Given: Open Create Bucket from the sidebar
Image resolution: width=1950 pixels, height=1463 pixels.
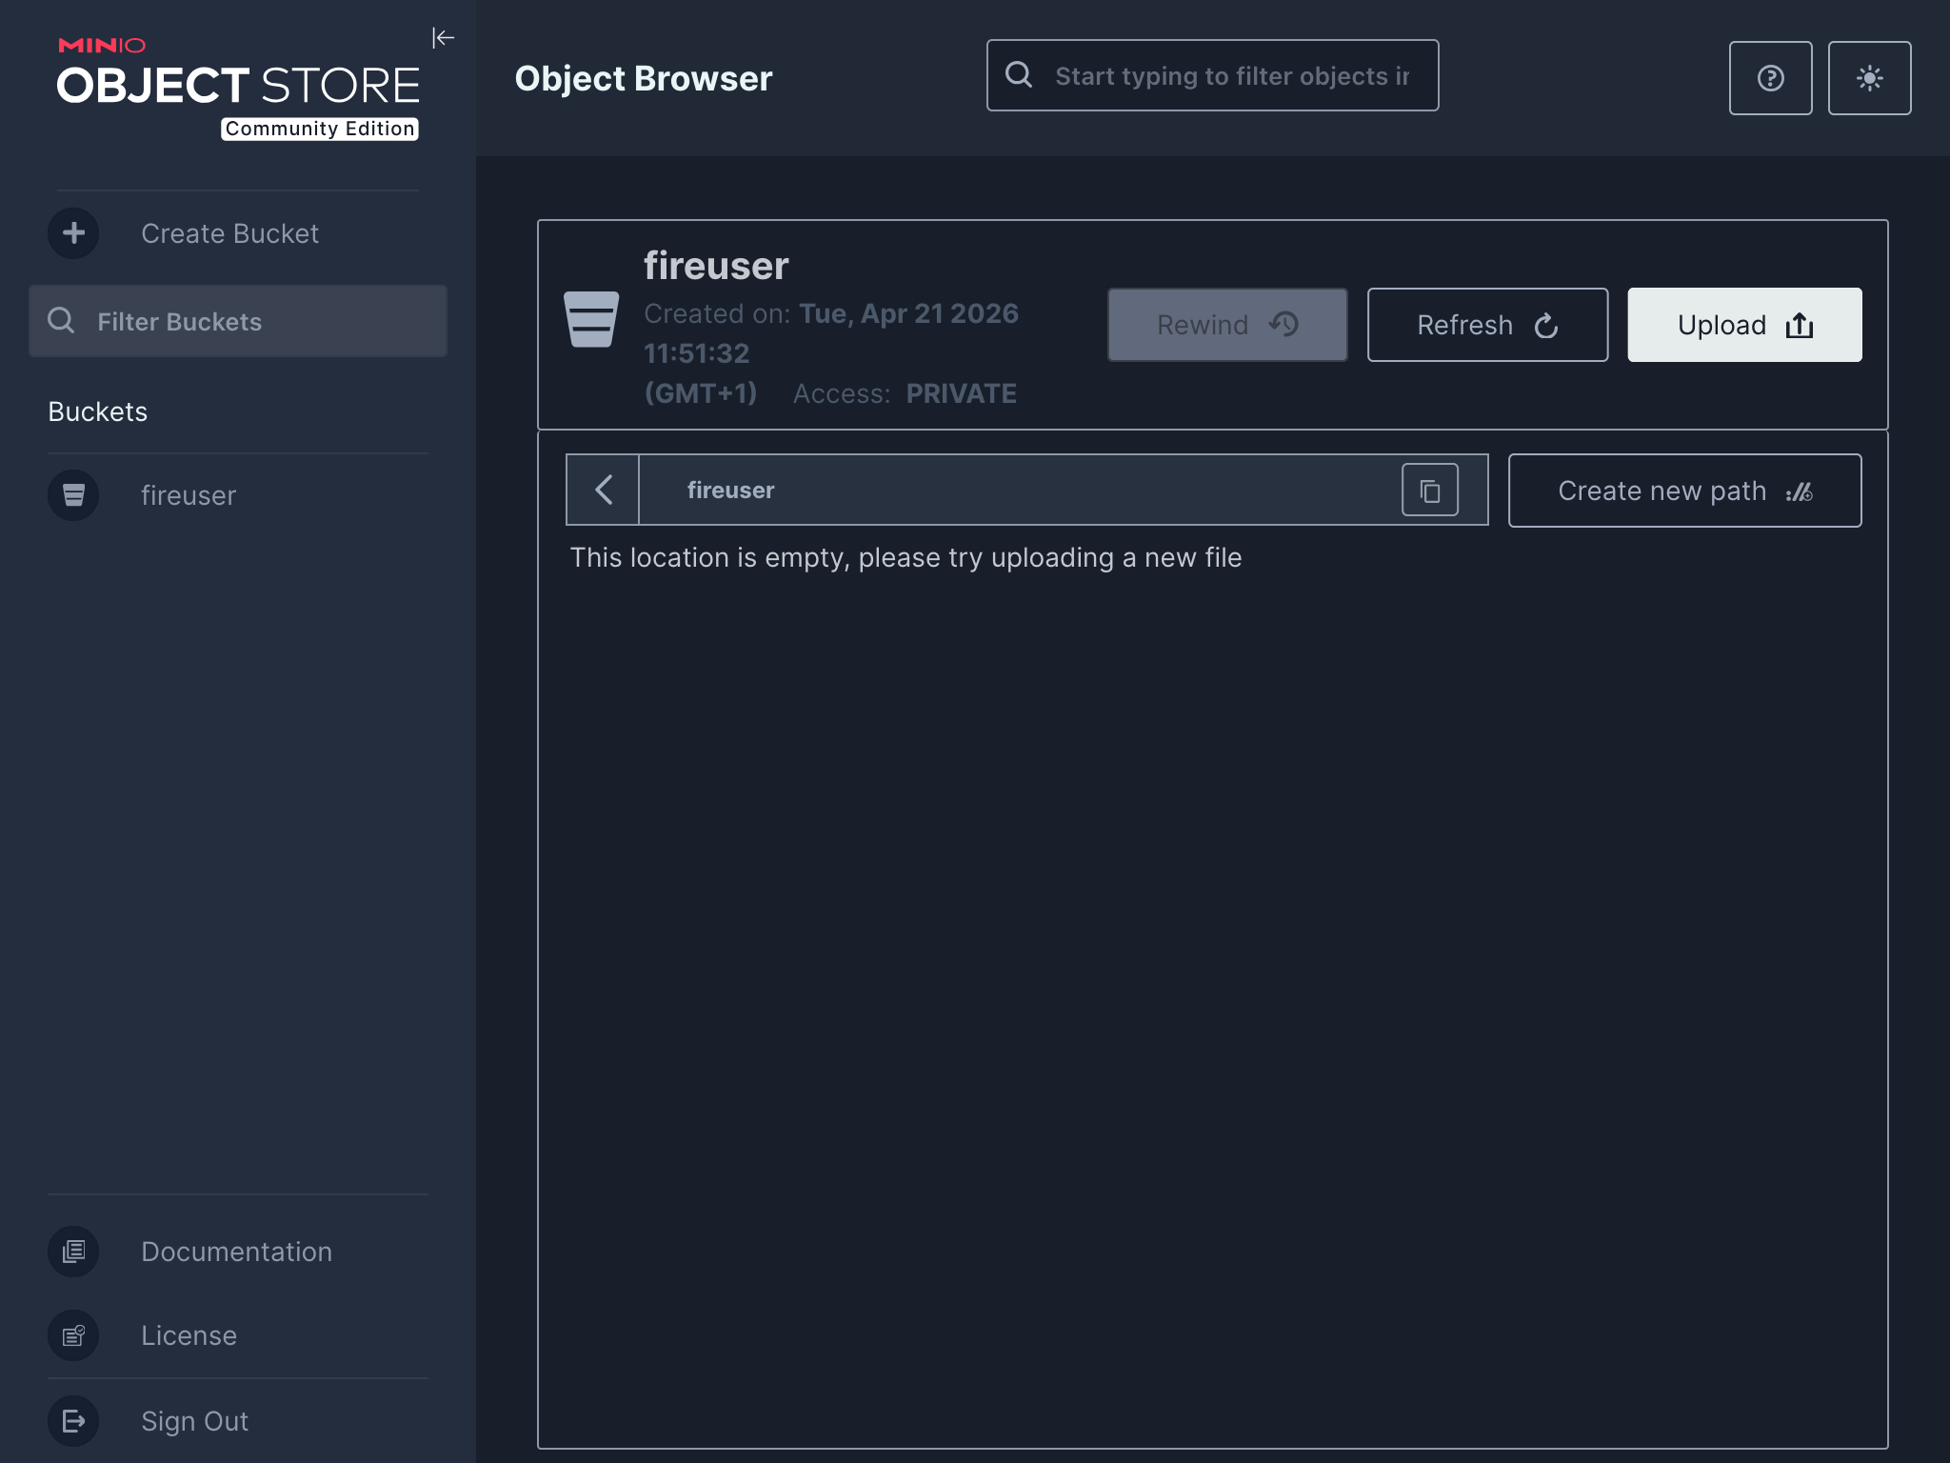Looking at the screenshot, I should pos(229,233).
